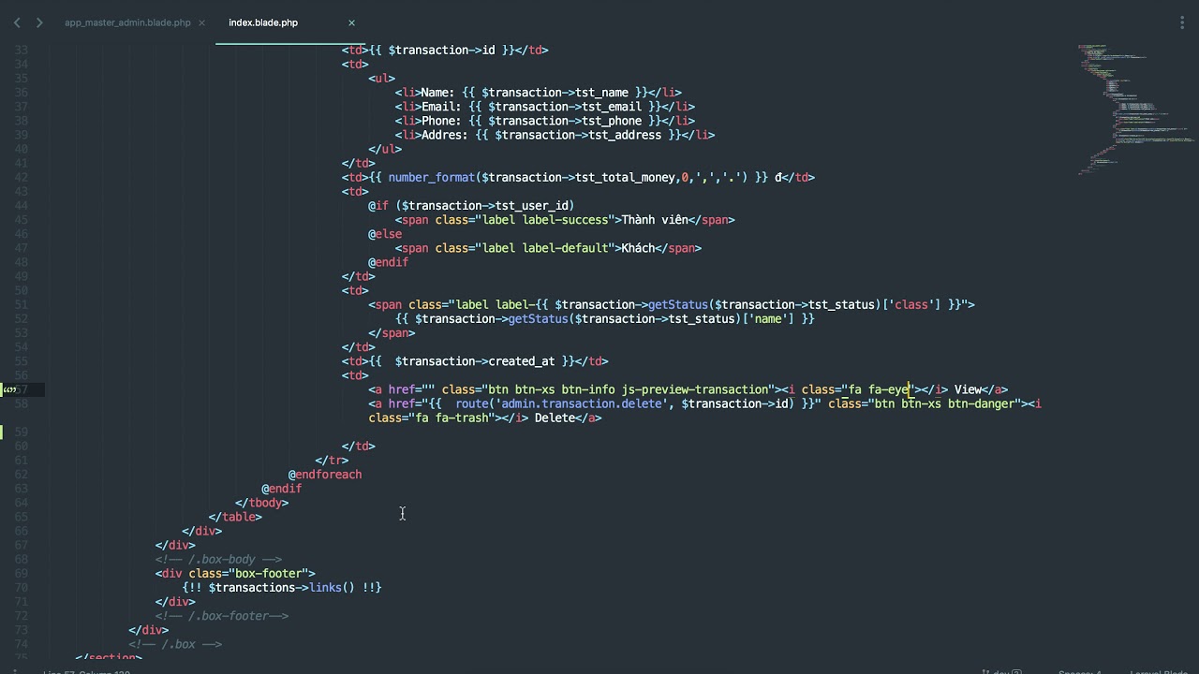The height and width of the screenshot is (674, 1199).
Task: Click the number_format function call
Action: coord(432,177)
